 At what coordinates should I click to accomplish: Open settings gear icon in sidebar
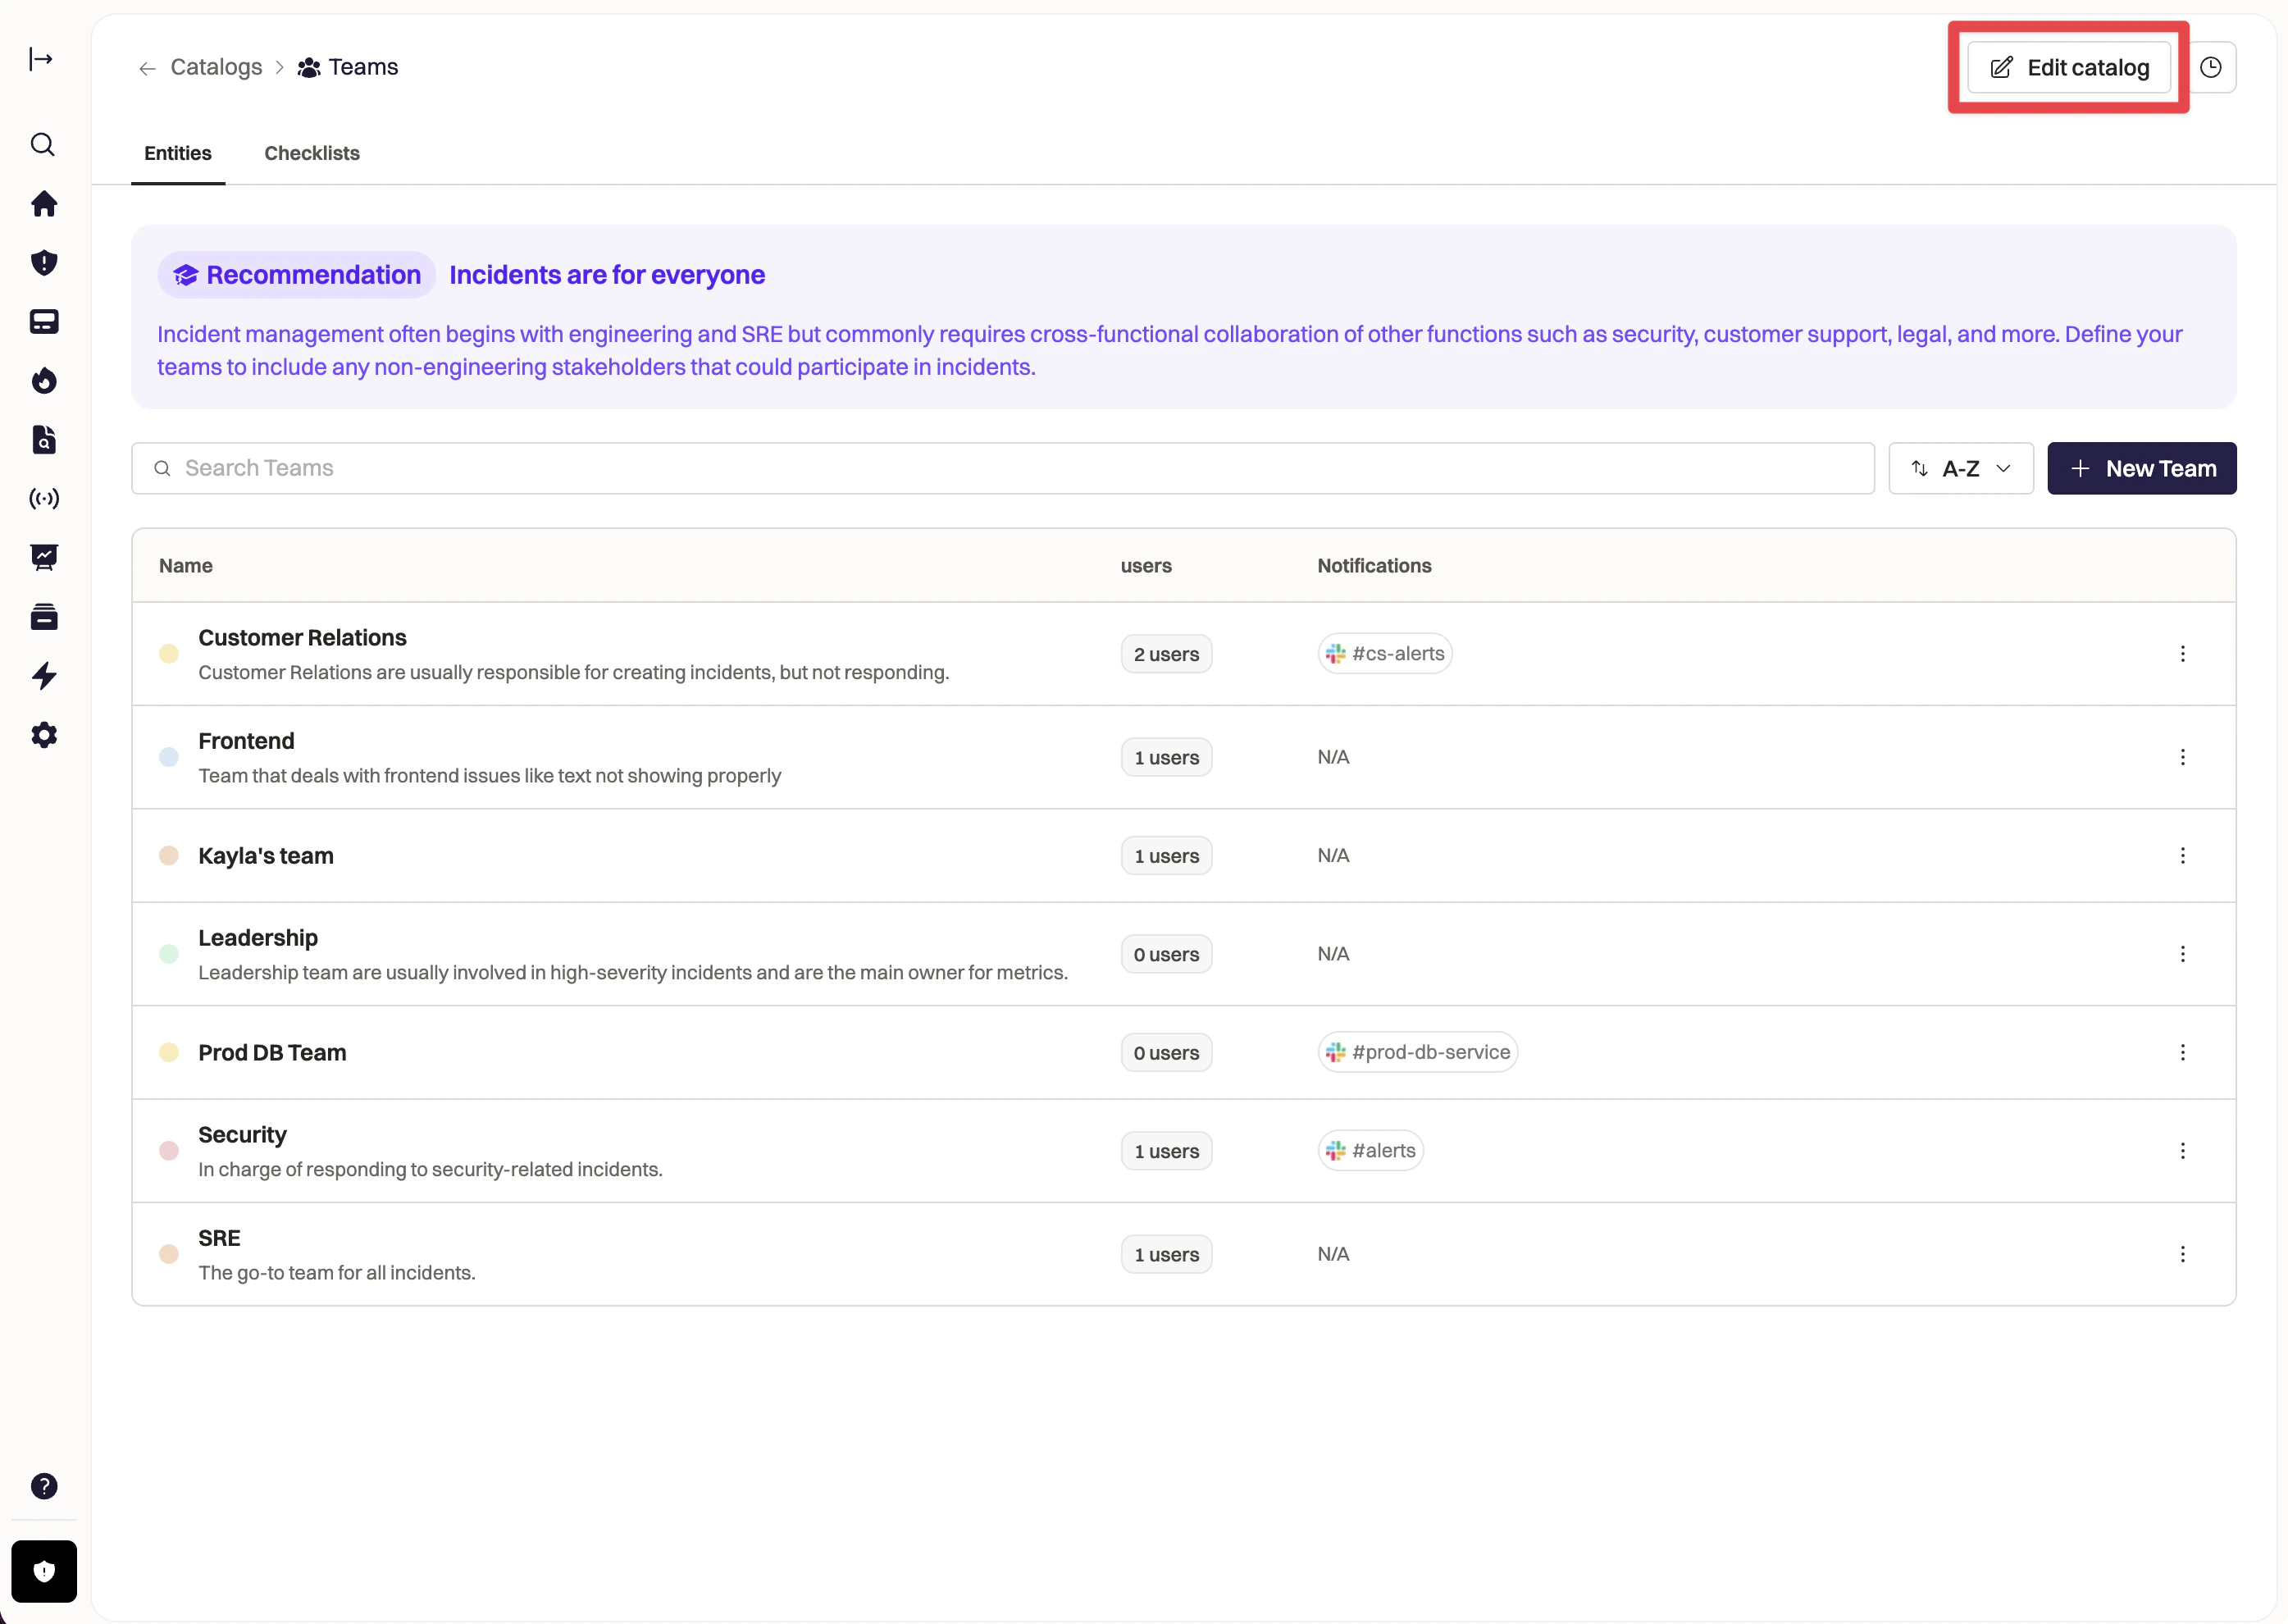point(43,735)
